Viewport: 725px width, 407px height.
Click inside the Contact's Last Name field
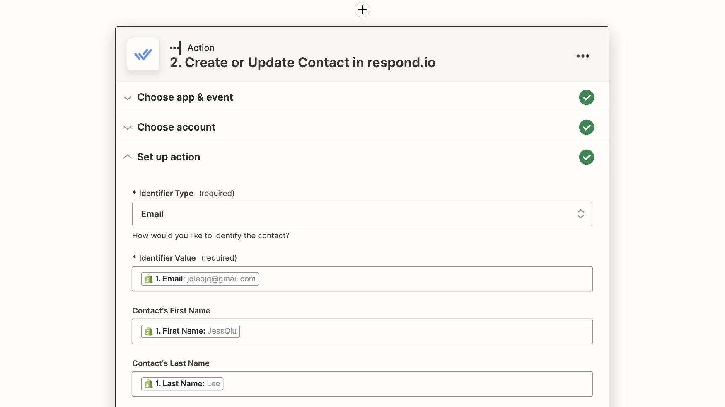pyautogui.click(x=414, y=384)
